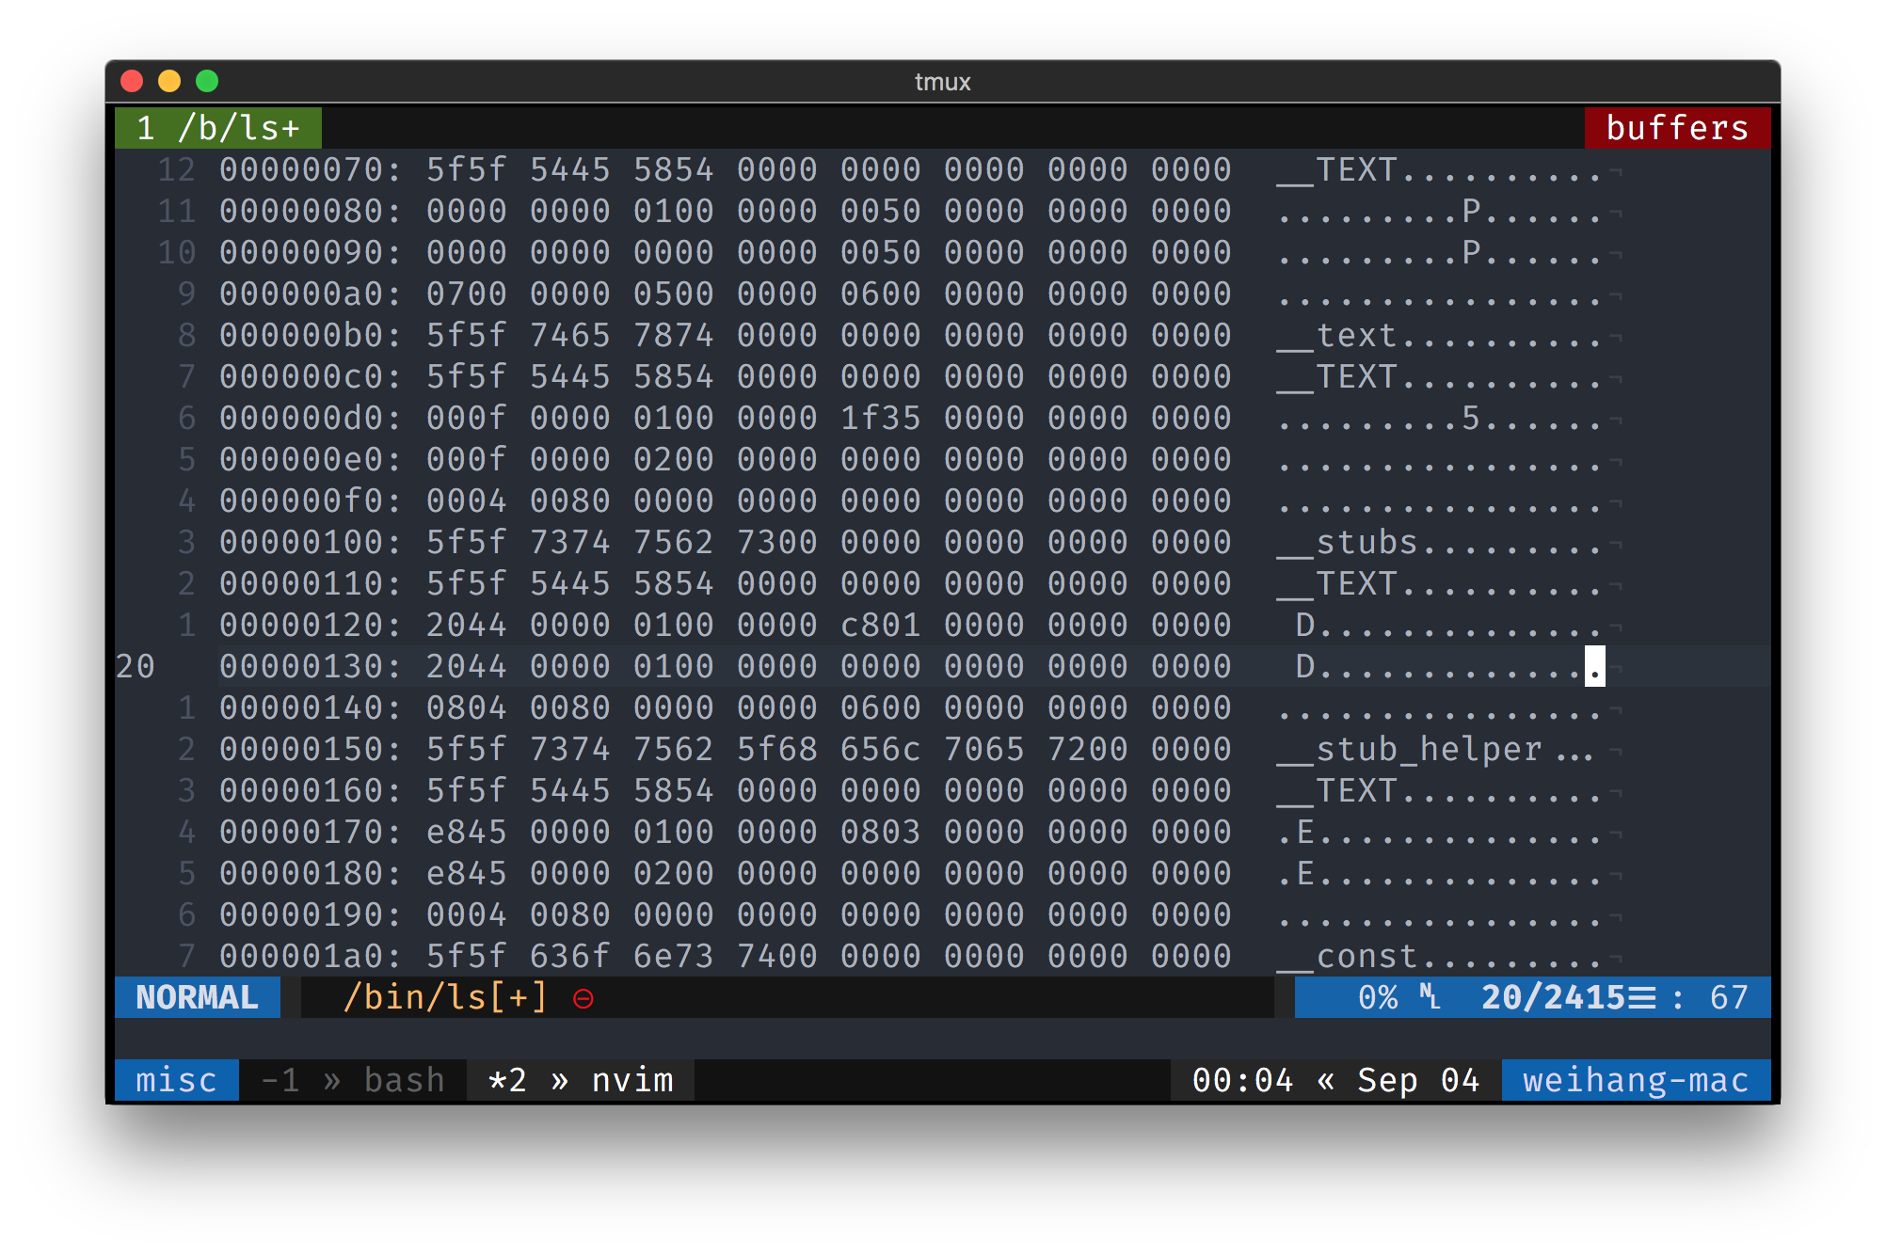Click the « separator beside the clock
This screenshot has height=1255, width=1886.
[1325, 1080]
